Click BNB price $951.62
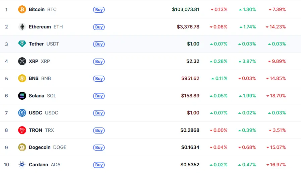The width and height of the screenshot is (301, 173). click(x=190, y=78)
